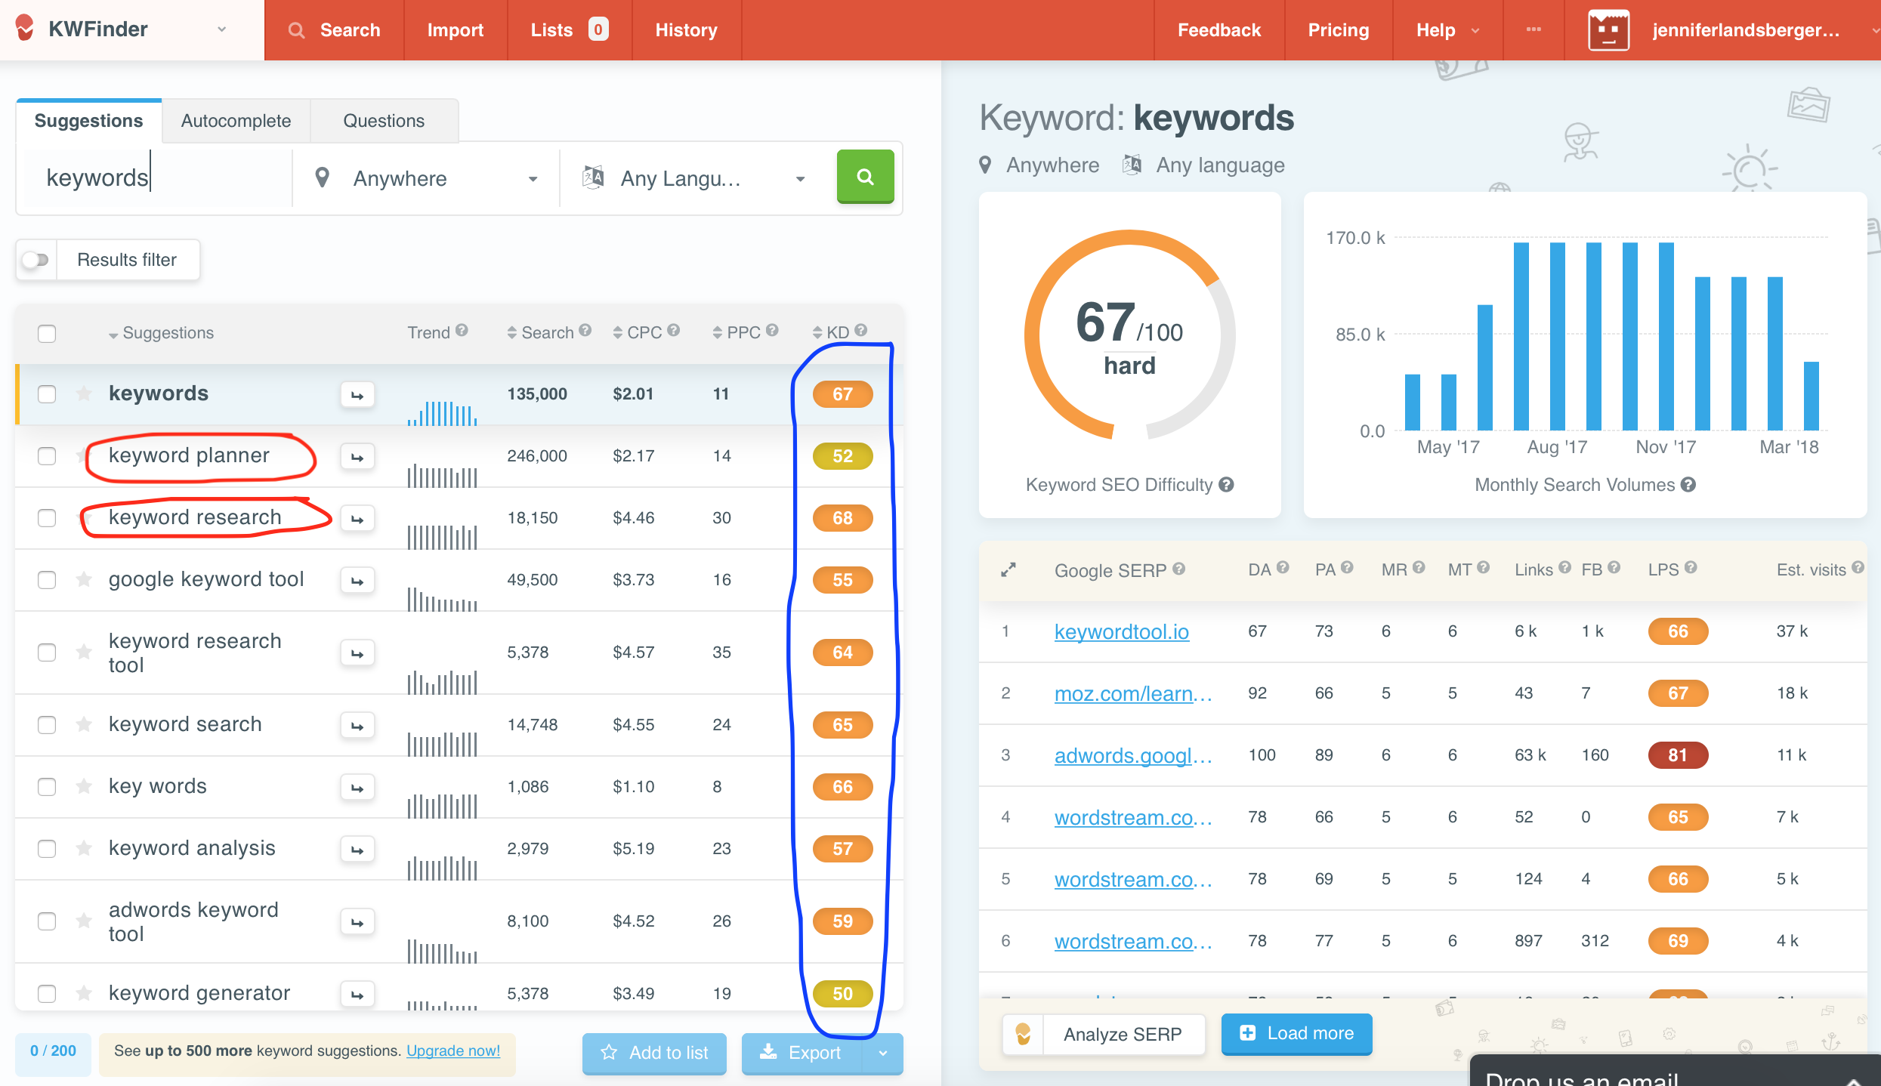Open the three-dots more menu in header
The width and height of the screenshot is (1881, 1086).
point(1534,29)
